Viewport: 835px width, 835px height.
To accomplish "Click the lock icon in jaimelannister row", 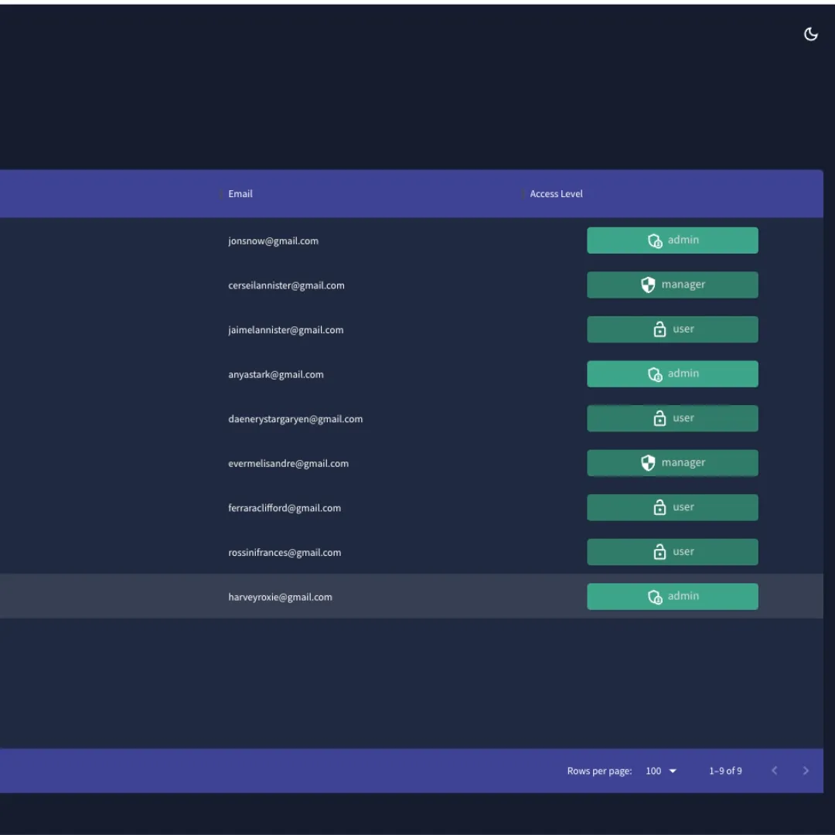I will [659, 330].
